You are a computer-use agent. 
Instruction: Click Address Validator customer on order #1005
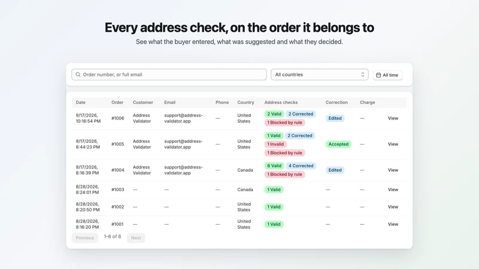142,144
